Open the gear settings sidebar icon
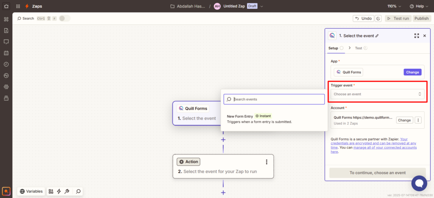The width and height of the screenshot is (434, 198). coord(6,87)
